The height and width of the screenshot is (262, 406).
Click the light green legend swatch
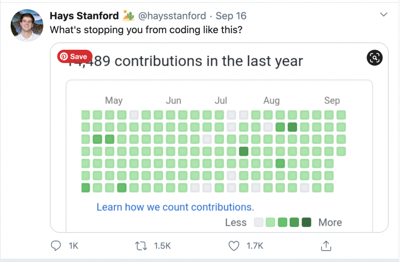(x=270, y=222)
